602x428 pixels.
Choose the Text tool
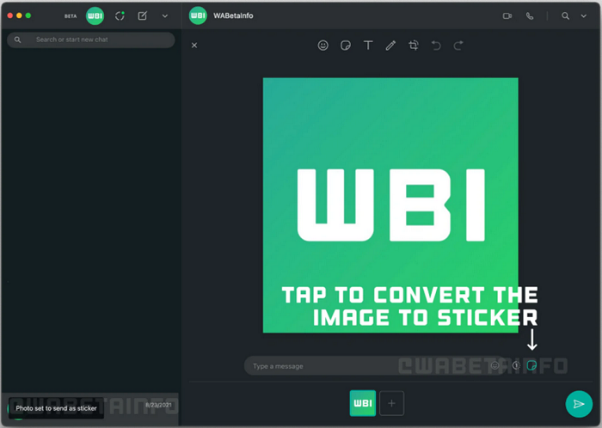coord(368,46)
